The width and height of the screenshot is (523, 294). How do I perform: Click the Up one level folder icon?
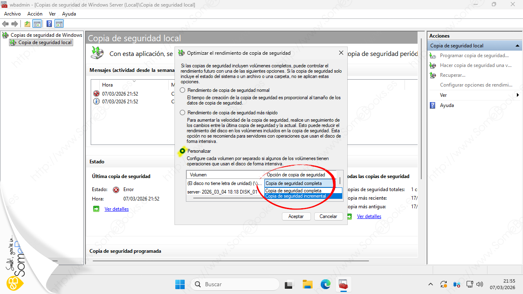click(27, 24)
